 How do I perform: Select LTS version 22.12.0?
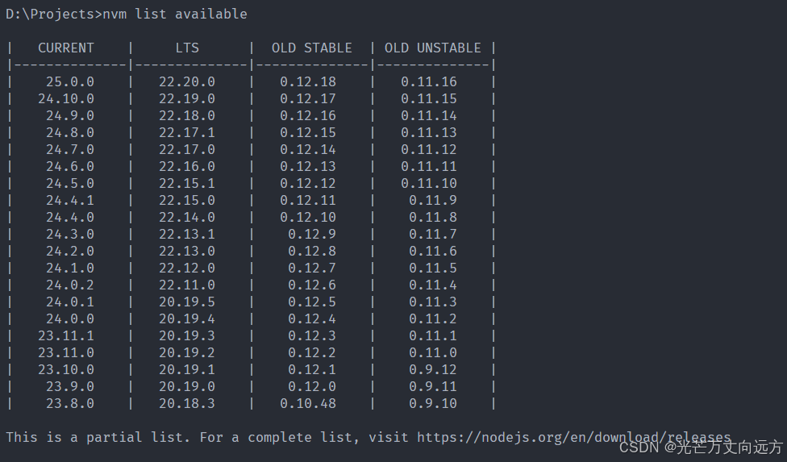pos(187,268)
